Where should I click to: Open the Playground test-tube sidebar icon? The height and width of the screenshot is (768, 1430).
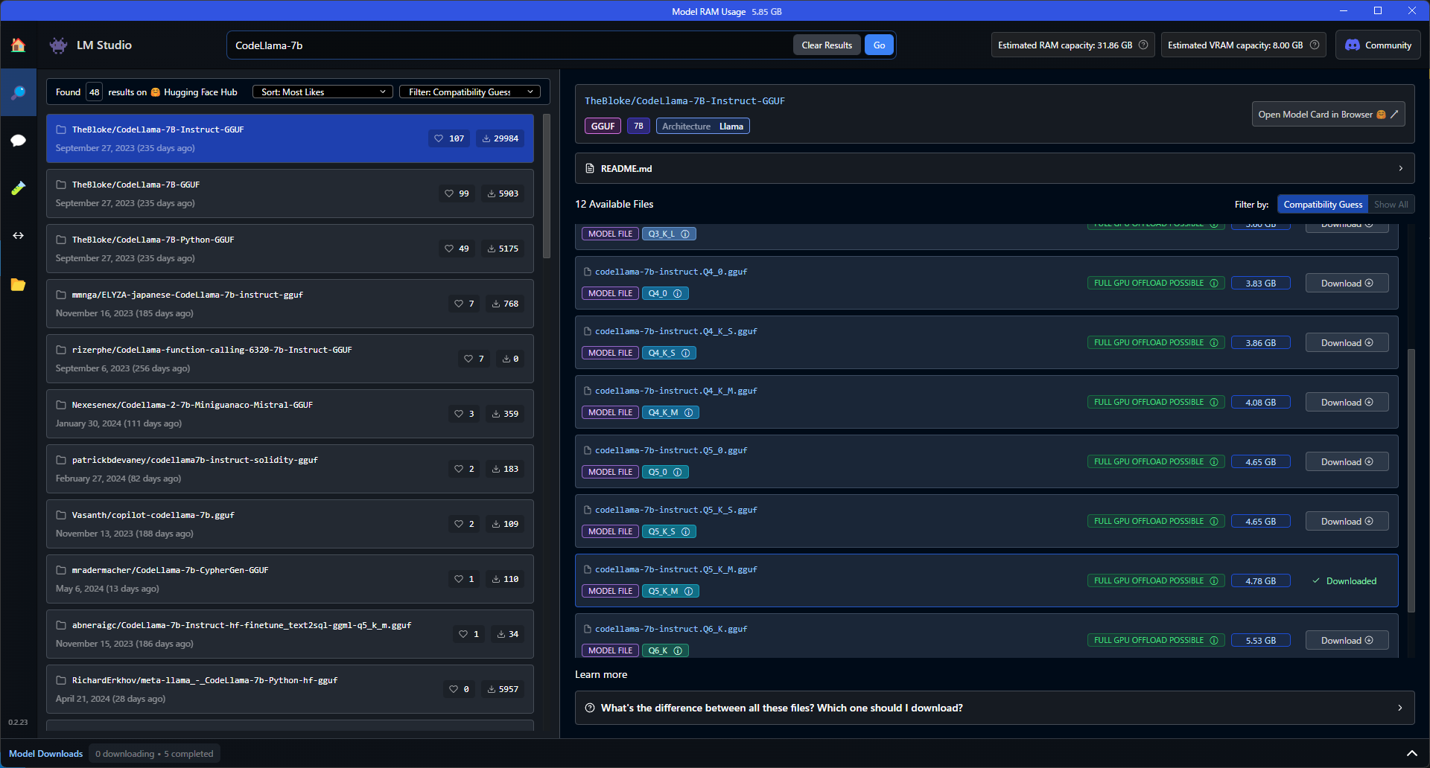click(x=18, y=188)
